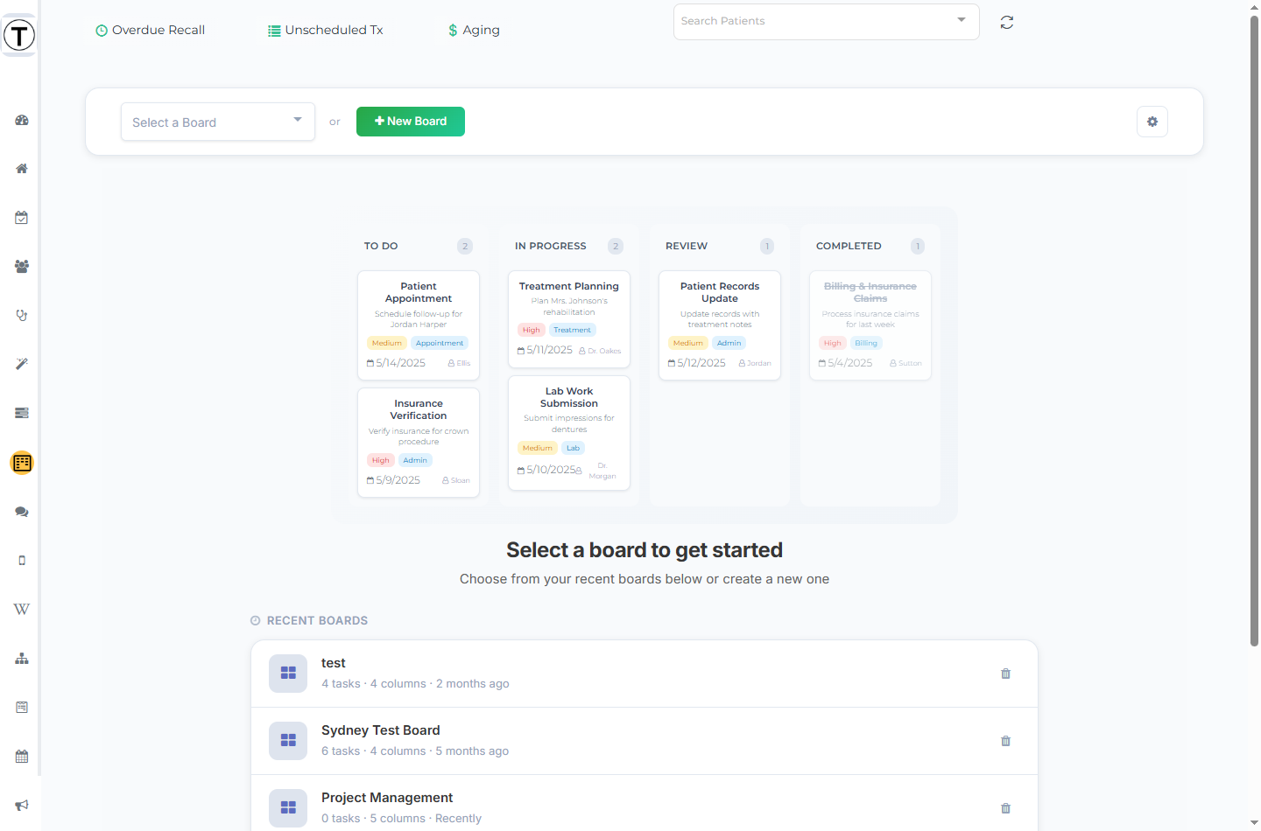Click the T logo at top left
This screenshot has height=831, width=1261.
19,36
